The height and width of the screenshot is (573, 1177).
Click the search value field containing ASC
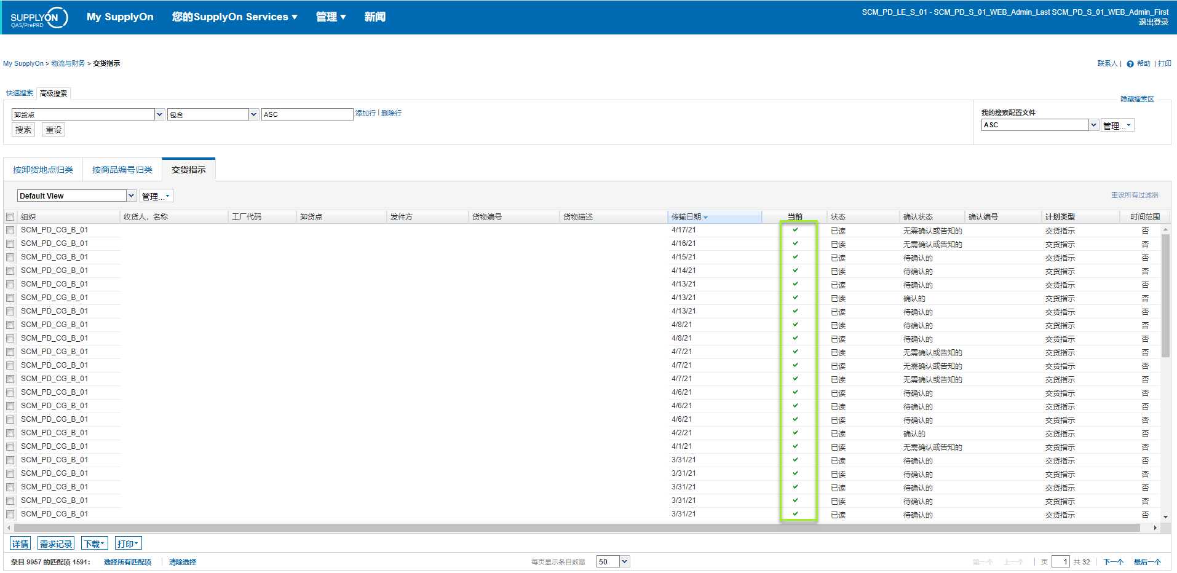[x=307, y=114]
